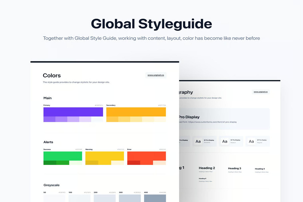The image size is (303, 202).
Task: Click the 'Heading 4' type sample
Action: pyautogui.click(x=260, y=169)
